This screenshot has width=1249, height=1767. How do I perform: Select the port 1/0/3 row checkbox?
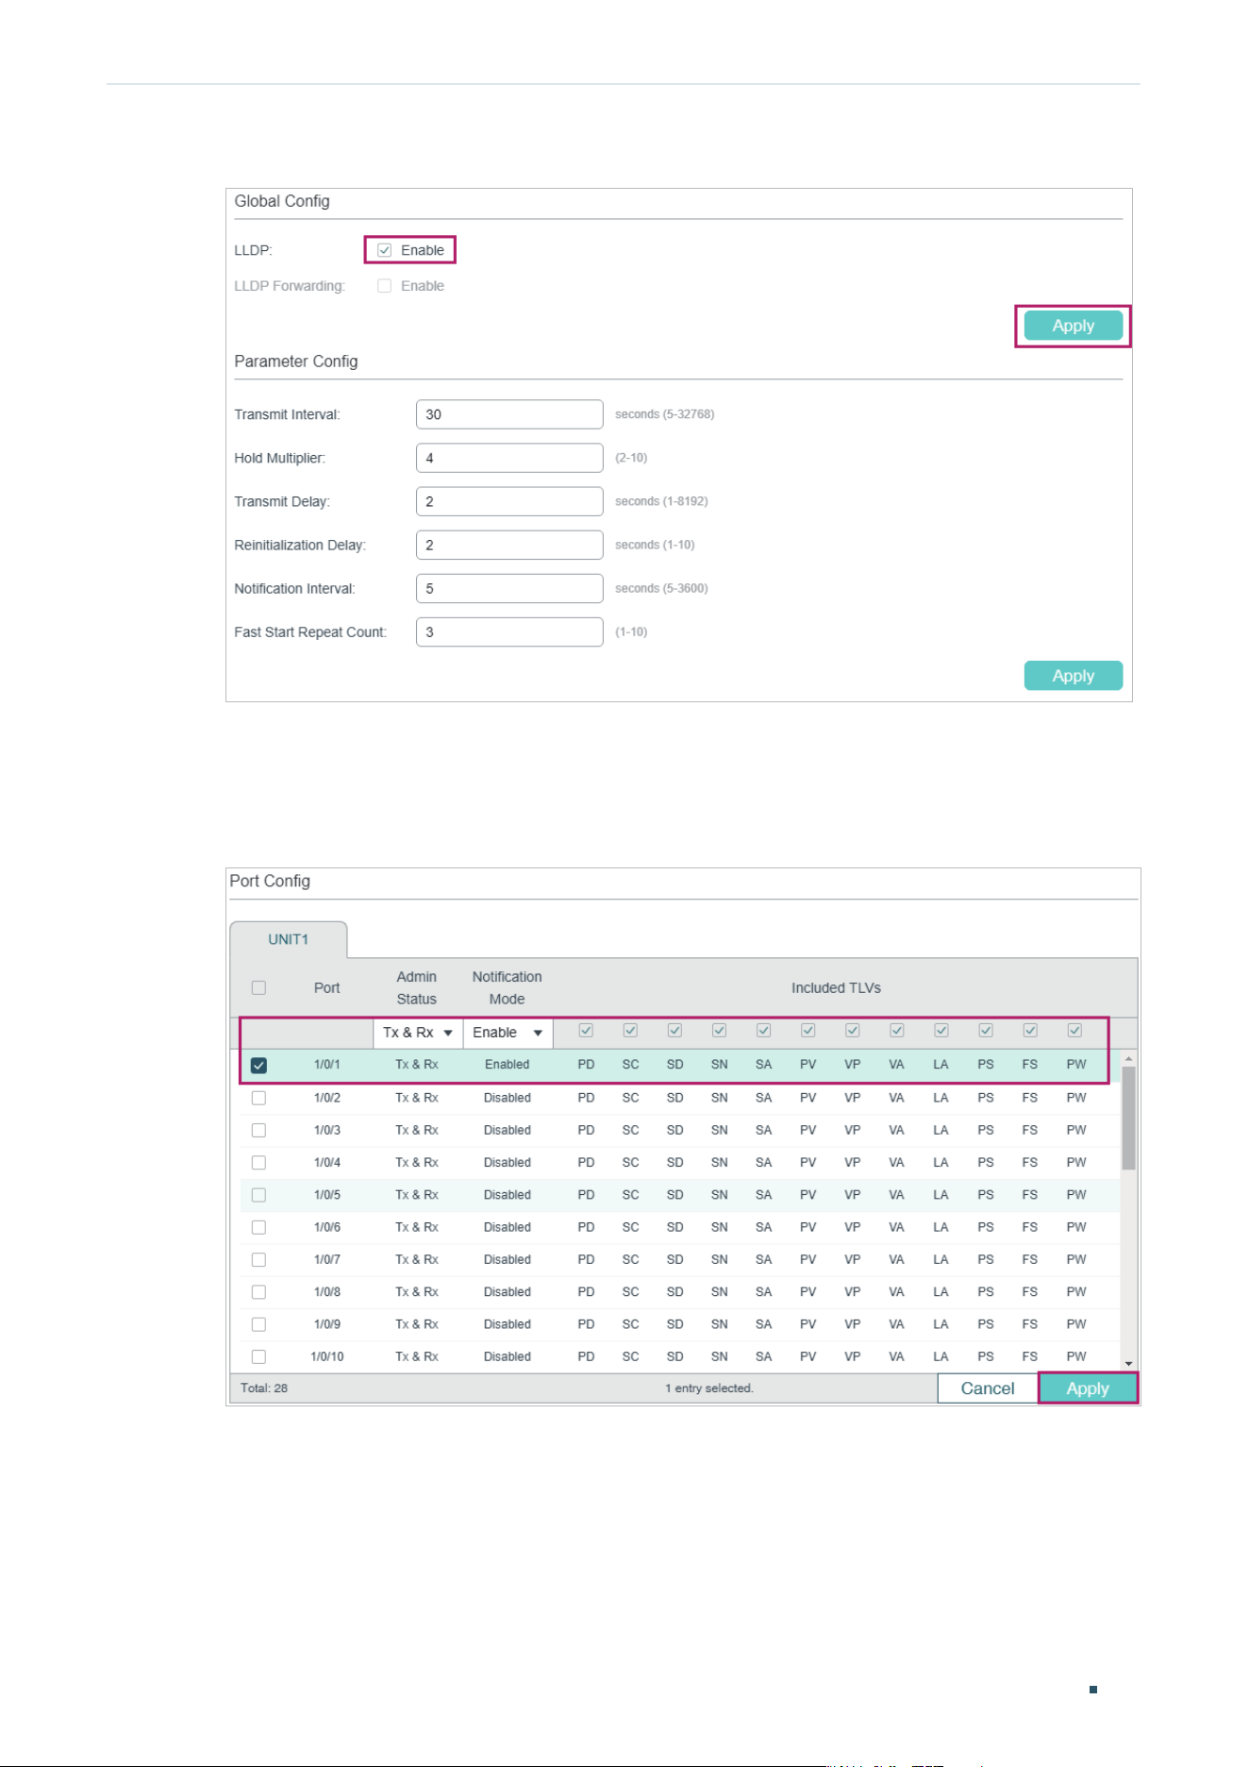258,1130
